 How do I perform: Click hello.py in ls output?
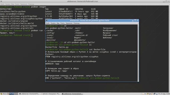pyautogui.click(x=64, y=47)
